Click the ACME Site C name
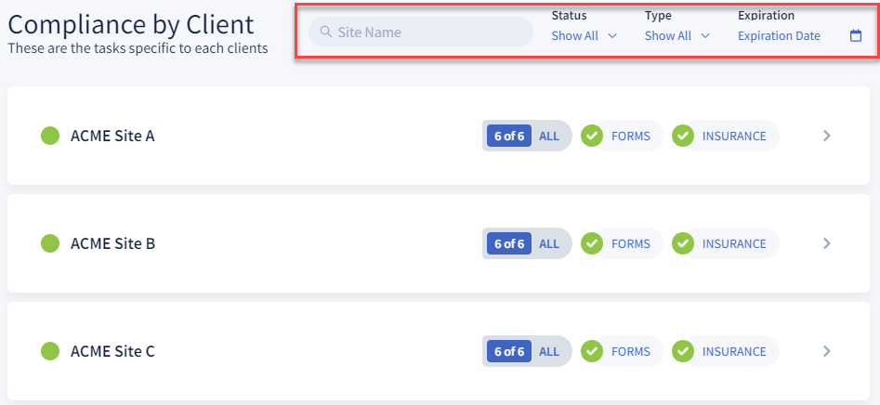This screenshot has height=405, width=880. pos(112,351)
